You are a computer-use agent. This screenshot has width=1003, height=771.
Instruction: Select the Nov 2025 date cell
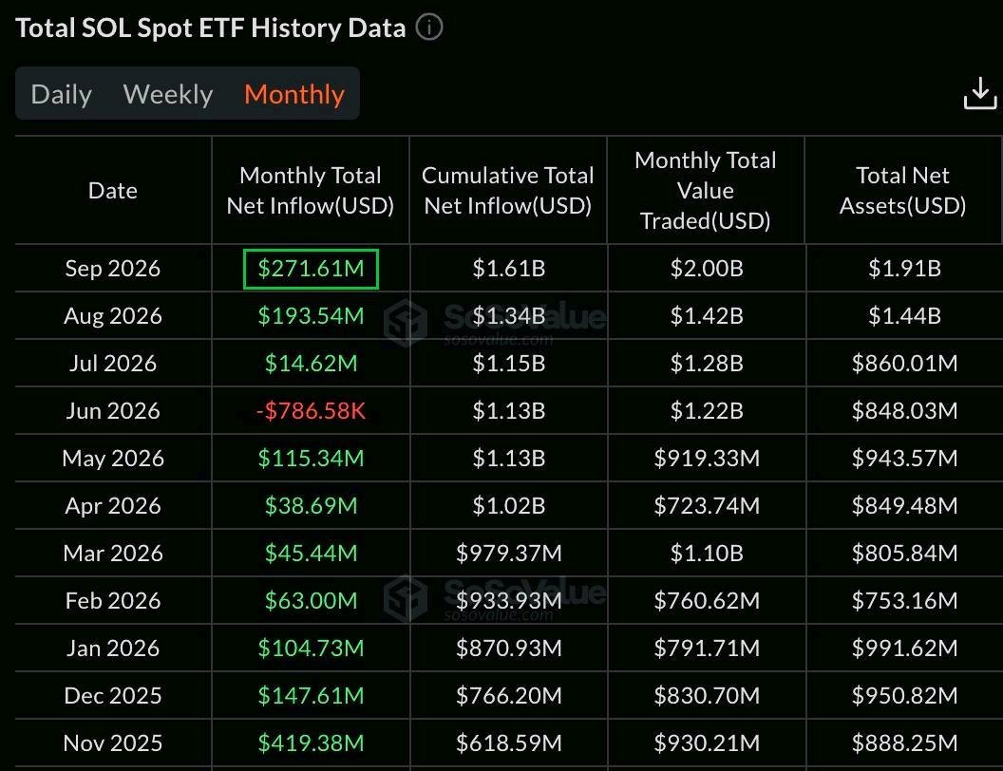coord(113,743)
